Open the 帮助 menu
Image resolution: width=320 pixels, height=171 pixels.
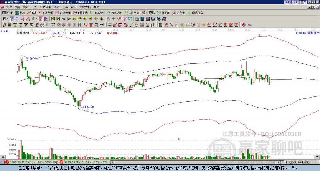click(x=96, y=7)
